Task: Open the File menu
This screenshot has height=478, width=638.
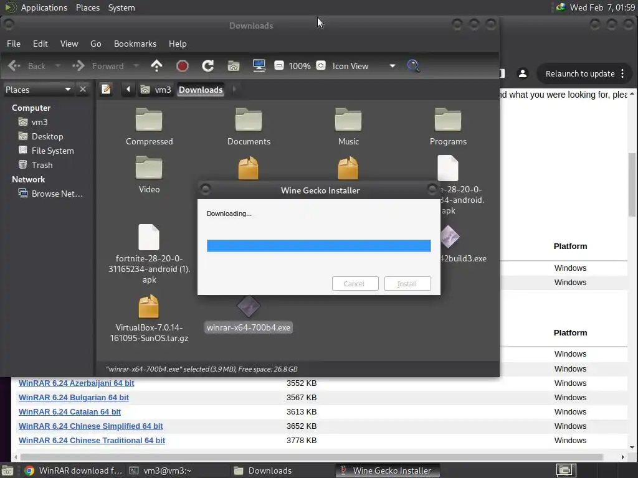Action: (14, 44)
